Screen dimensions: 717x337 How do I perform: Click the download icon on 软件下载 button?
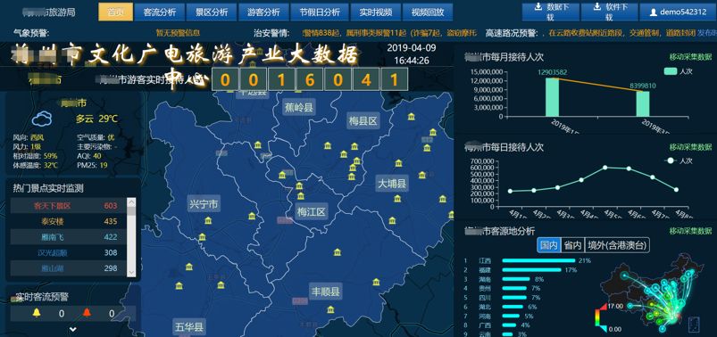596,7
